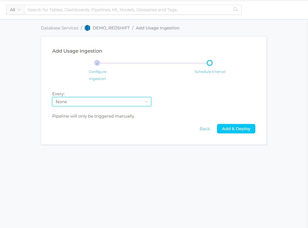Go Back to the previous step
Screen dimensions: 308x228
coord(205,129)
